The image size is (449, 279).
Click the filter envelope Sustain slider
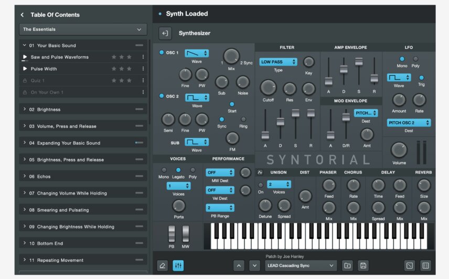point(295,113)
